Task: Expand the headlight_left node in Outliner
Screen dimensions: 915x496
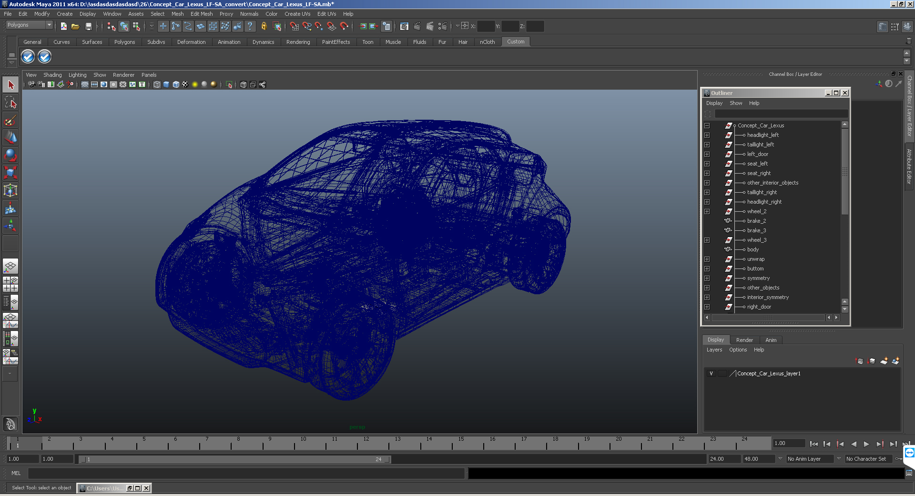Action: 707,135
